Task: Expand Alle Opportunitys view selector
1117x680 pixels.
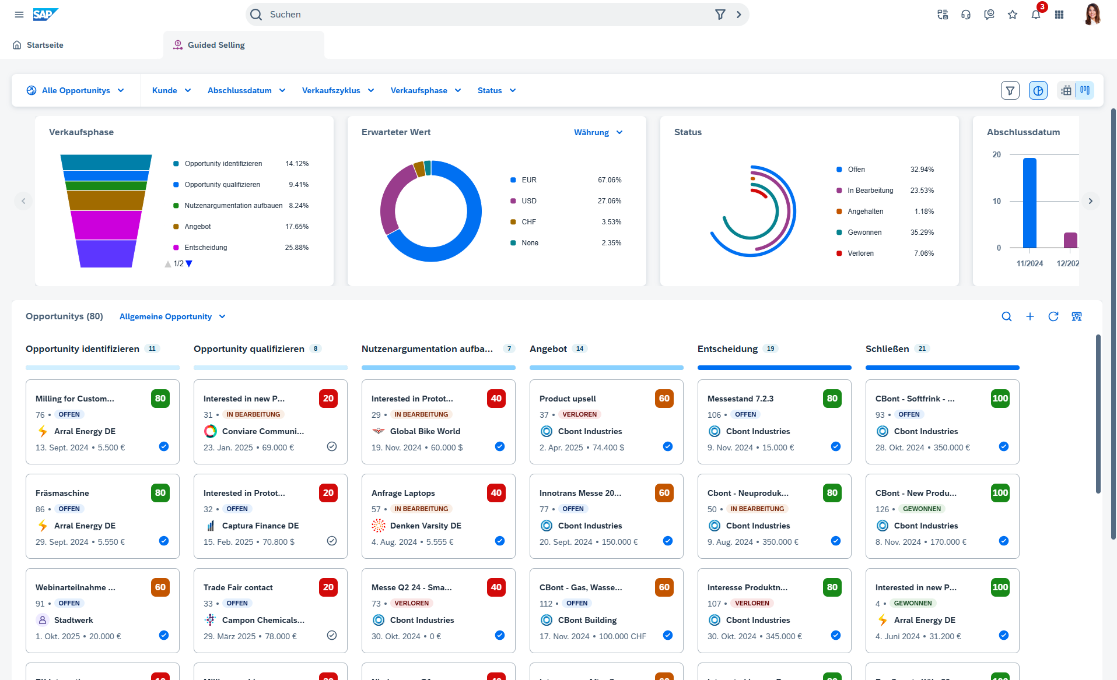Action: [76, 90]
